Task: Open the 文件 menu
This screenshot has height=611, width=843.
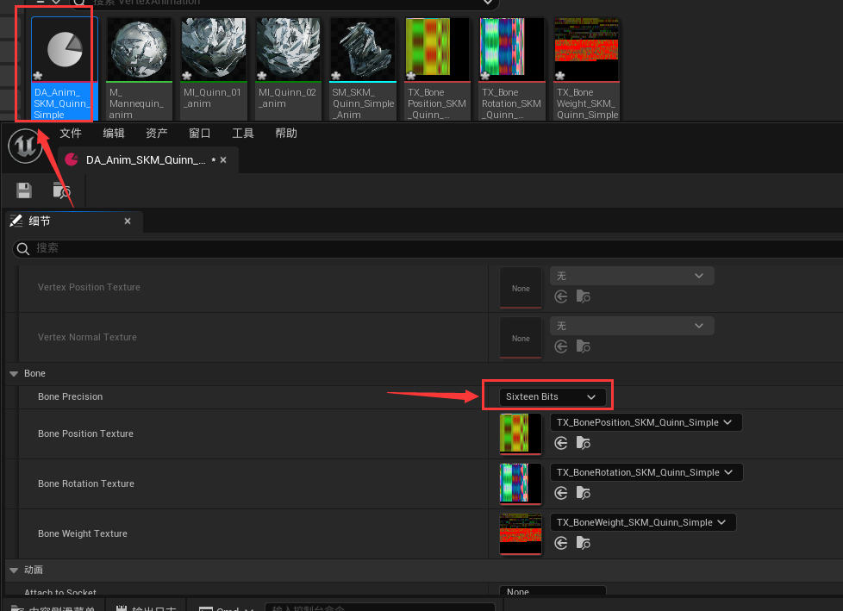Action: tap(71, 134)
